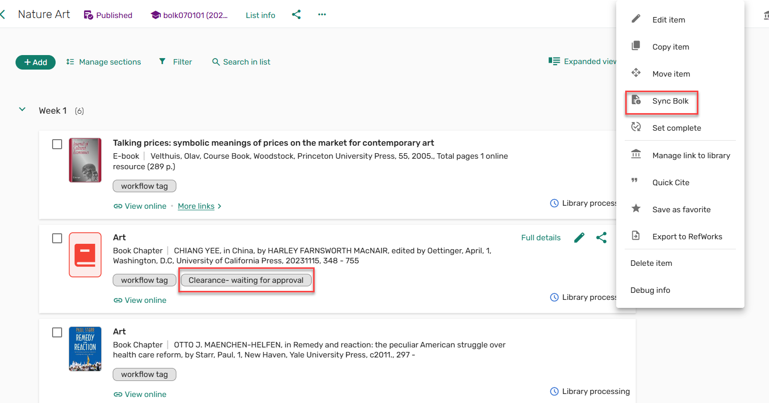This screenshot has width=769, height=403.
Task: Click the share icon beside List info
Action: point(297,15)
